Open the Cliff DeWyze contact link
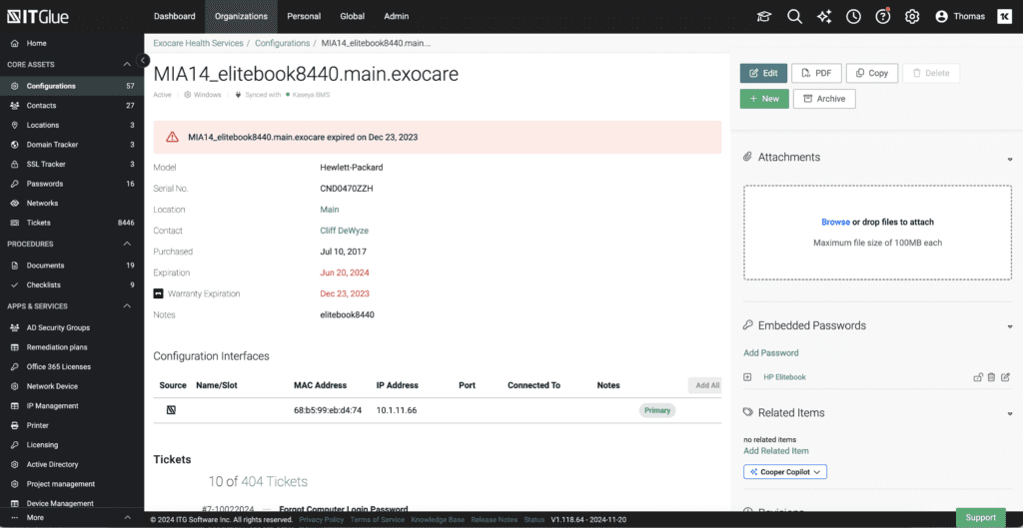This screenshot has width=1023, height=528. [x=344, y=231]
